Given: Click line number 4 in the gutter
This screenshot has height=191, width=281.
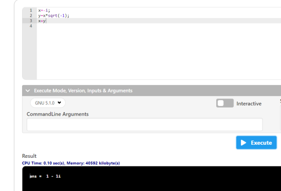Looking at the screenshot, I should [x=31, y=26].
